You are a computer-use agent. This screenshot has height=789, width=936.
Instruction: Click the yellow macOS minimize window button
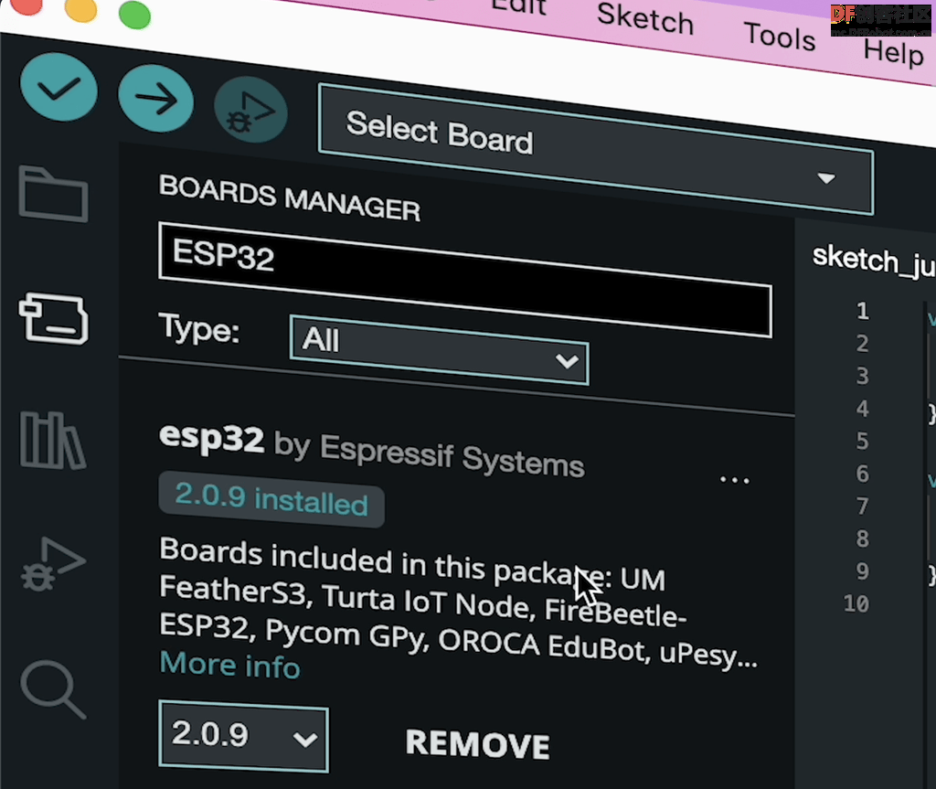(81, 9)
